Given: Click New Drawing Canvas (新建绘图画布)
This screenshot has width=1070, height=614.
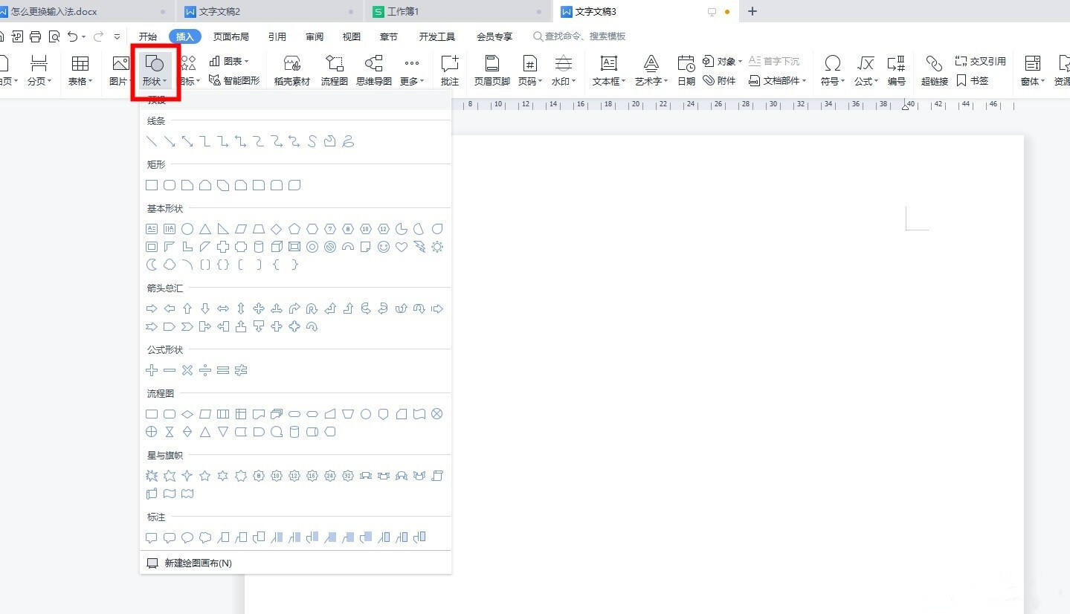Looking at the screenshot, I should (198, 563).
